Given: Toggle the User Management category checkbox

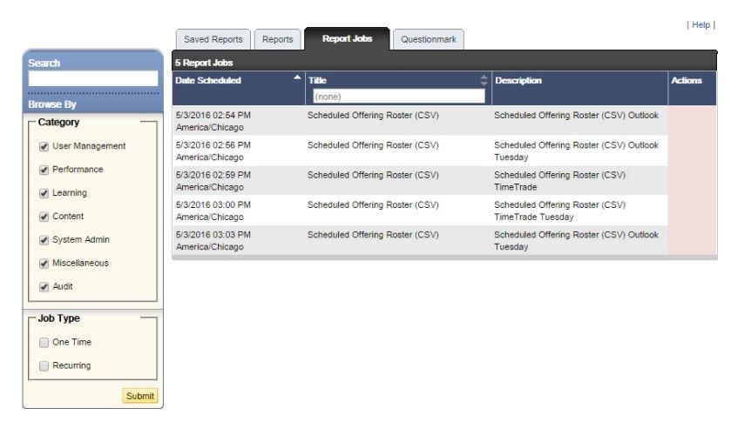Looking at the screenshot, I should [44, 146].
